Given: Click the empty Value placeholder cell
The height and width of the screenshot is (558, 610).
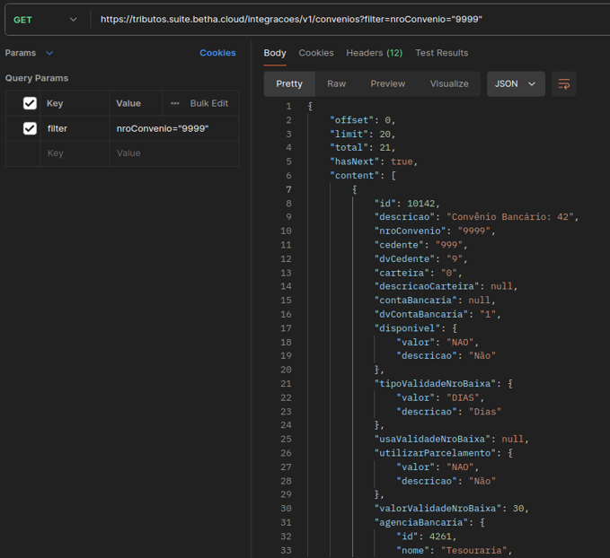Looking at the screenshot, I should 174,153.
